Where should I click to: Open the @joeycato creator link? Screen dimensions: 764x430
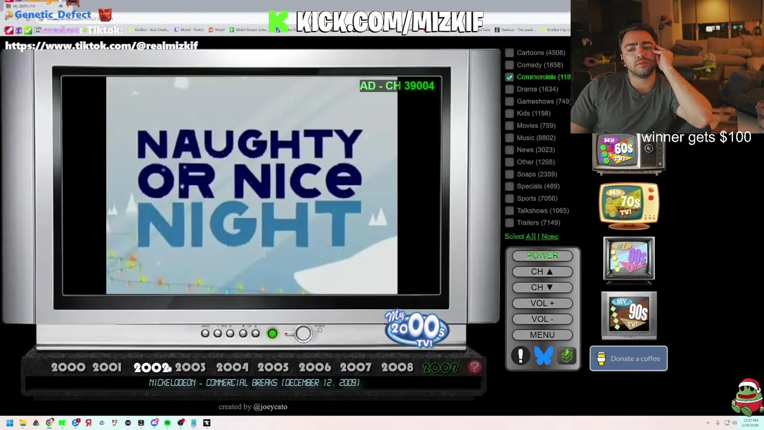click(x=270, y=407)
